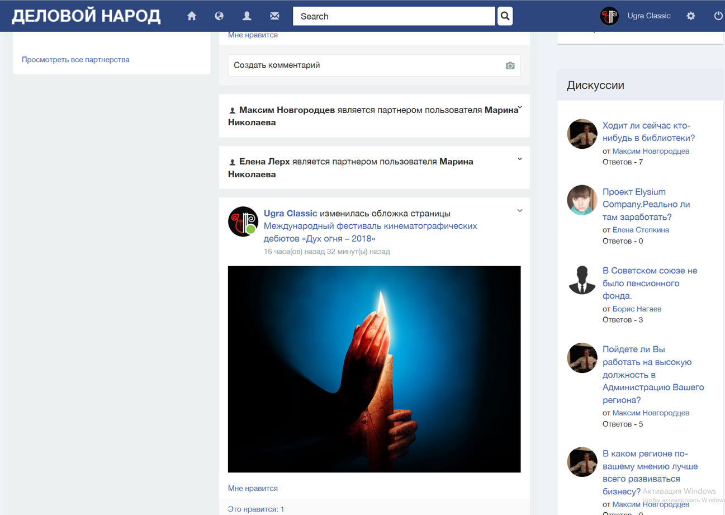Image resolution: width=725 pixels, height=515 pixels.
Task: Click the Создать комментарий field
Action: pos(374,65)
